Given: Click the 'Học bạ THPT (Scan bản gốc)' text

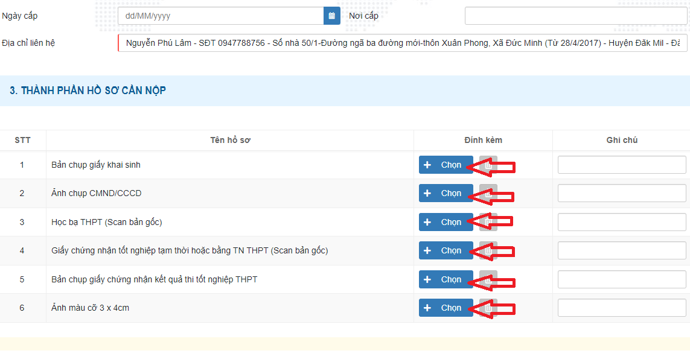Looking at the screenshot, I should point(106,222).
